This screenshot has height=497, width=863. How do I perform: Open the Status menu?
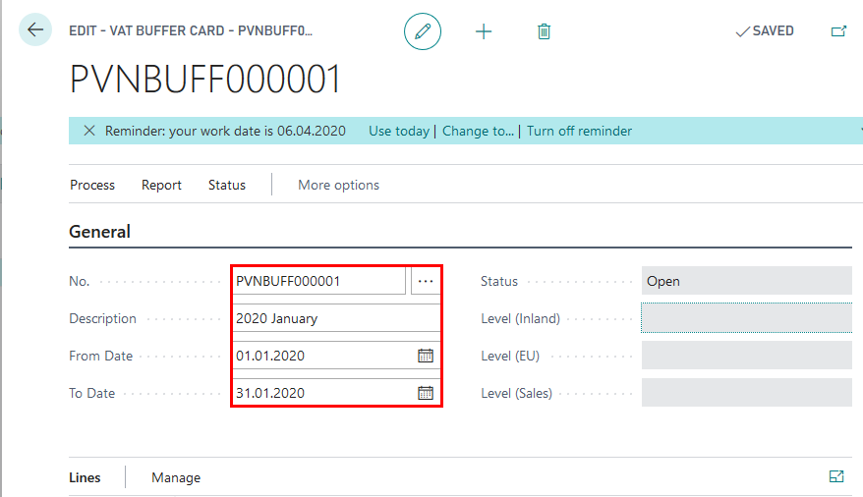pos(227,186)
